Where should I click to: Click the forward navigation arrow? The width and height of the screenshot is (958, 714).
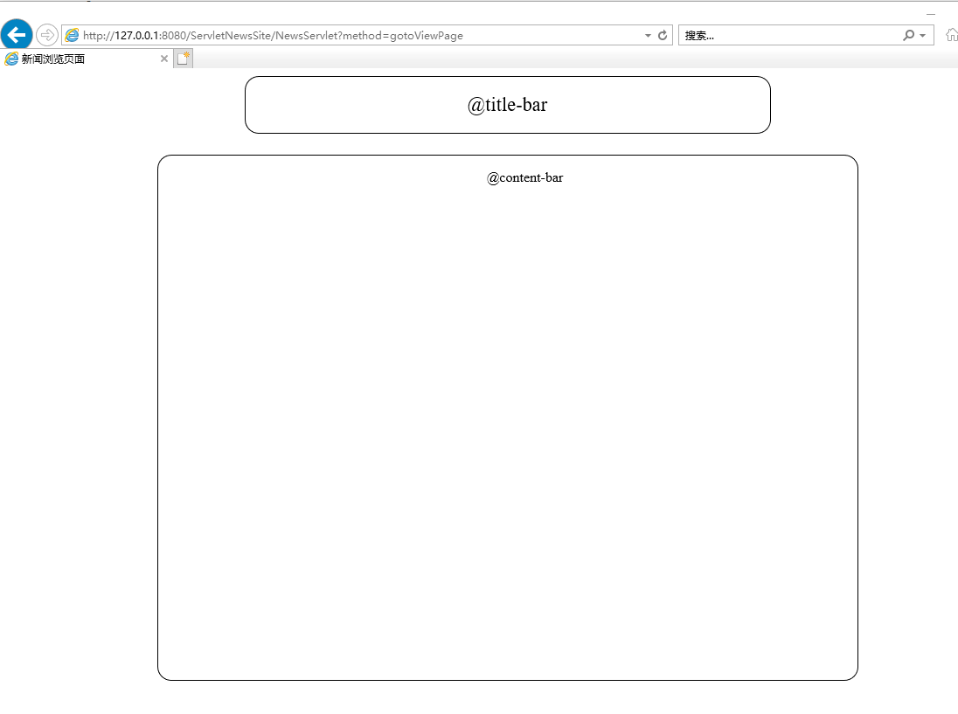click(x=47, y=35)
